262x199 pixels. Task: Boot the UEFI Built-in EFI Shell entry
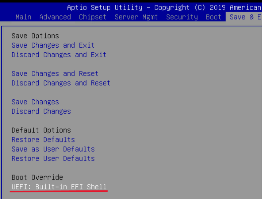click(x=59, y=187)
